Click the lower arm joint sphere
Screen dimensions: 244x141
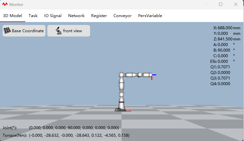pos(121,94)
